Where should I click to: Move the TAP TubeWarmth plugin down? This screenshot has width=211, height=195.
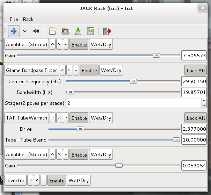66,118
